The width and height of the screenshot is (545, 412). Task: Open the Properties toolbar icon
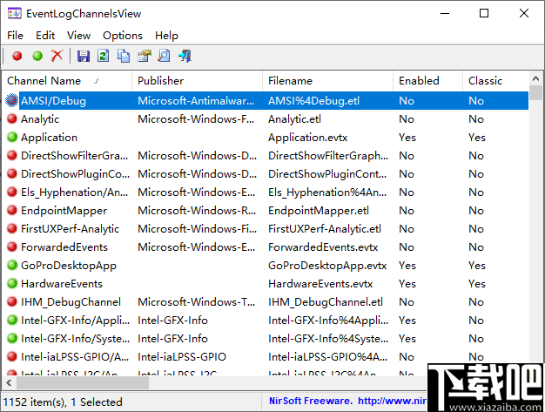(x=145, y=56)
